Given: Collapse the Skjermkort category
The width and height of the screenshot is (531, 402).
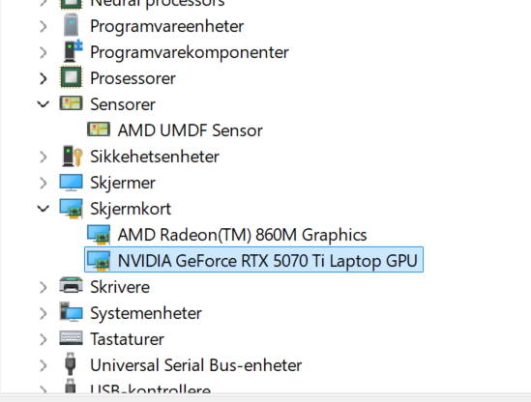Looking at the screenshot, I should tap(44, 209).
